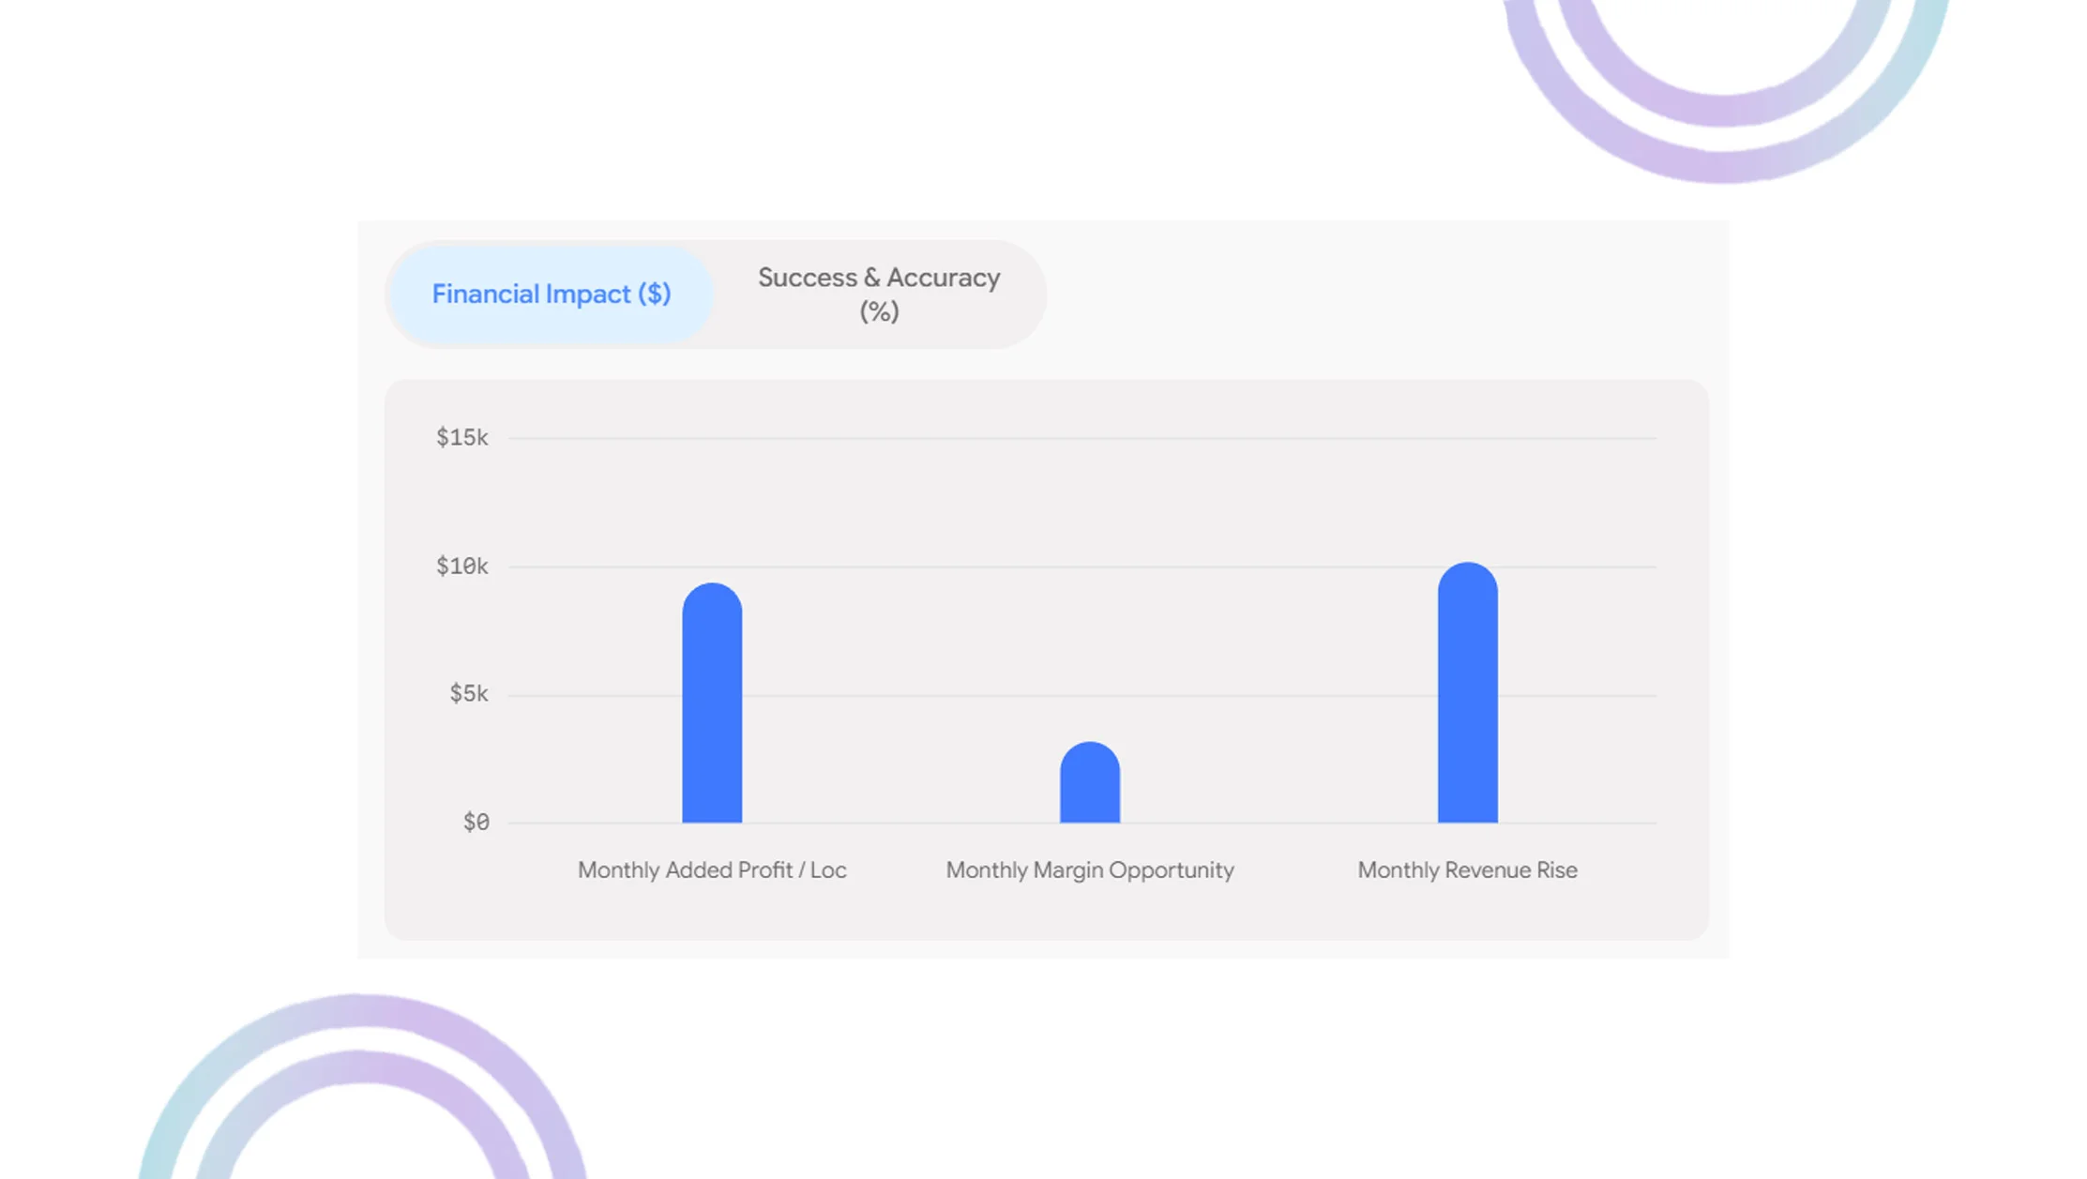This screenshot has width=2087, height=1179.
Task: Click the $0 axis label
Action: (476, 823)
